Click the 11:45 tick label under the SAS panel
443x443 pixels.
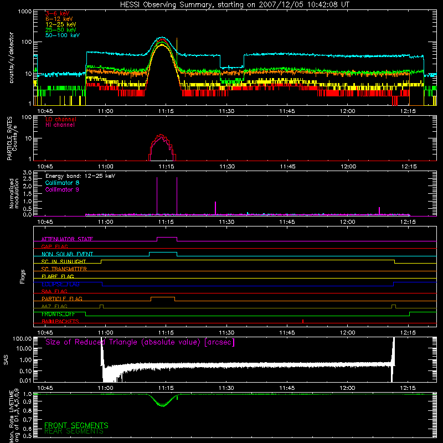[x=287, y=388]
